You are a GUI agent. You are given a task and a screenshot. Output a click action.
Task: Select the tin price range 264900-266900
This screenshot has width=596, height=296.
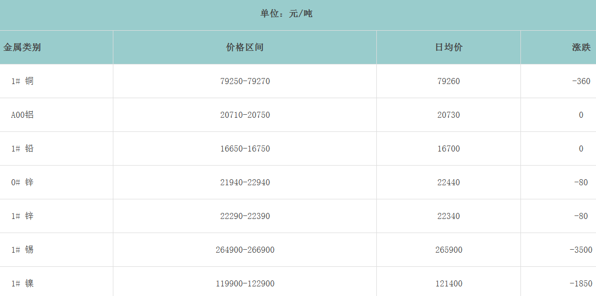(x=245, y=250)
